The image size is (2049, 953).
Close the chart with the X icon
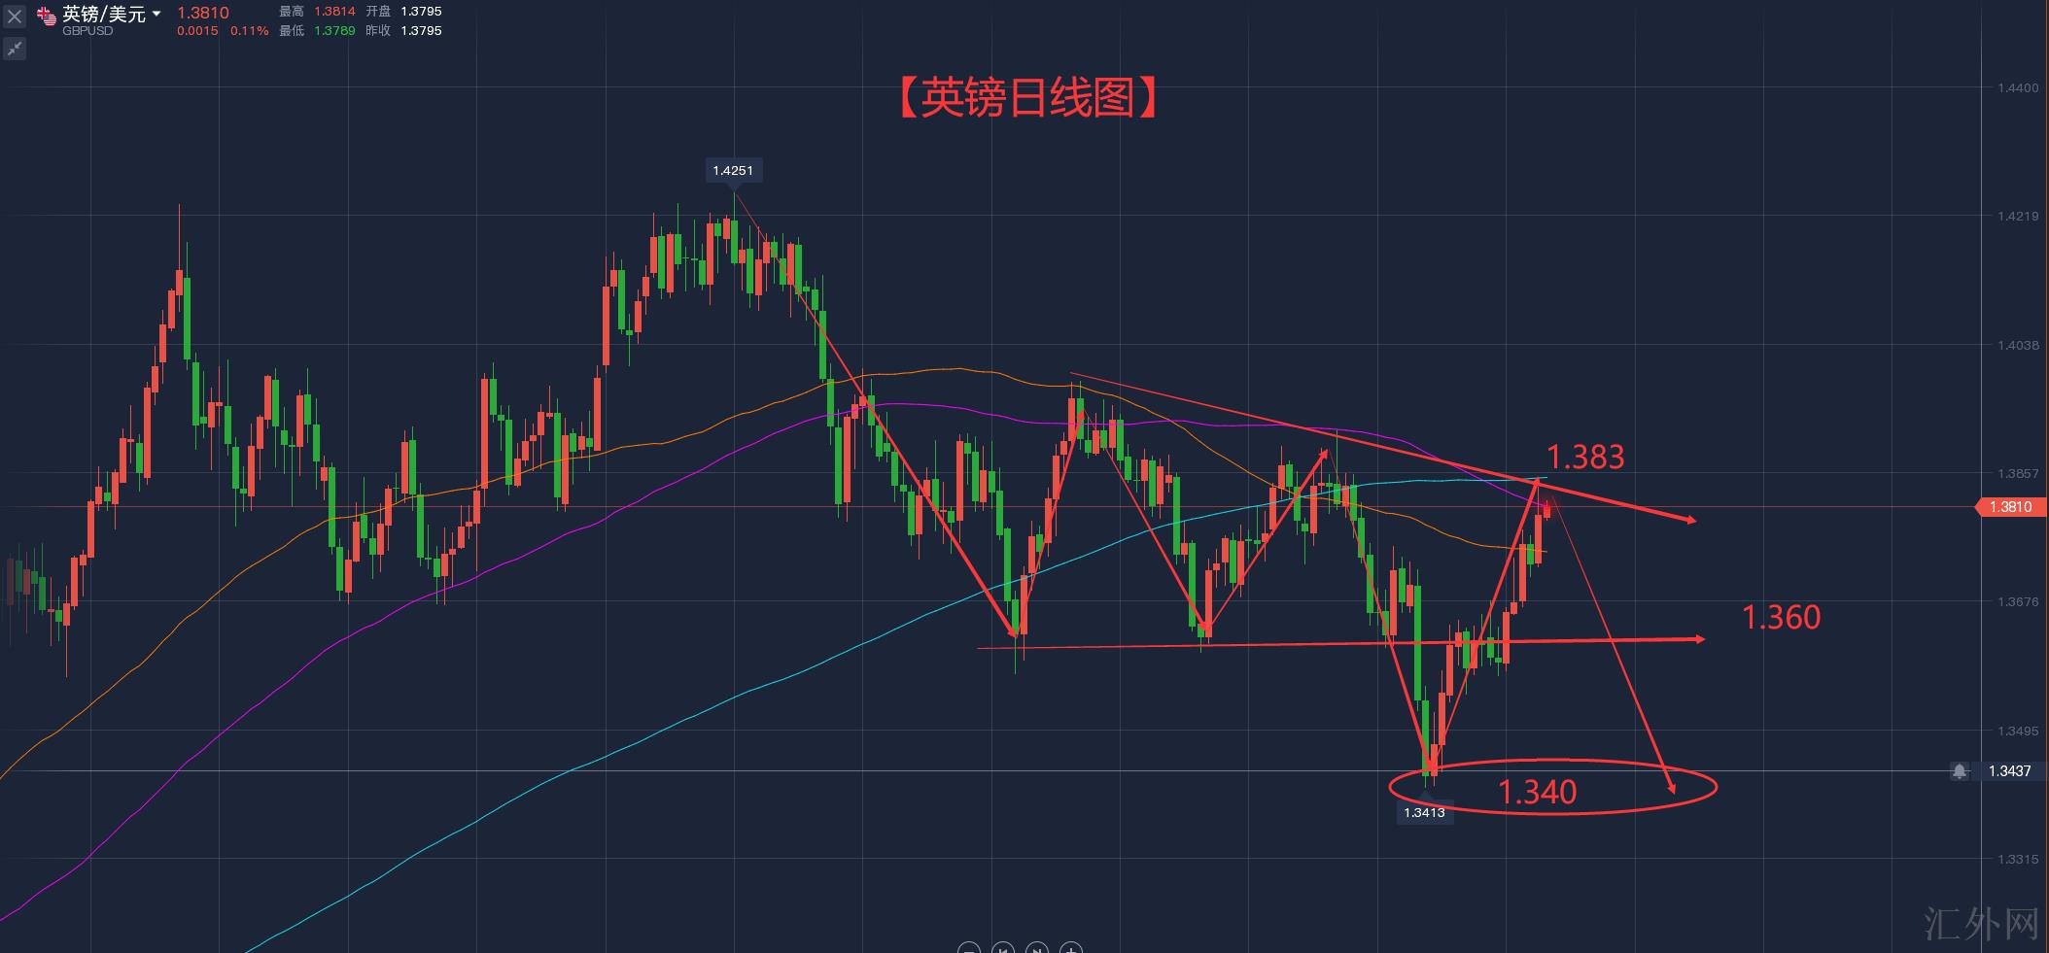(15, 17)
